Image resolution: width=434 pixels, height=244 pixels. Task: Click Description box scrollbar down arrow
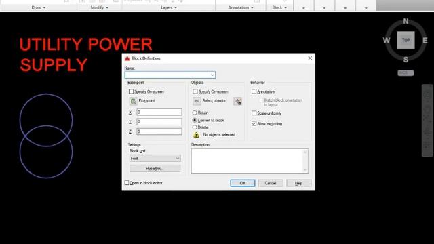tap(304, 170)
